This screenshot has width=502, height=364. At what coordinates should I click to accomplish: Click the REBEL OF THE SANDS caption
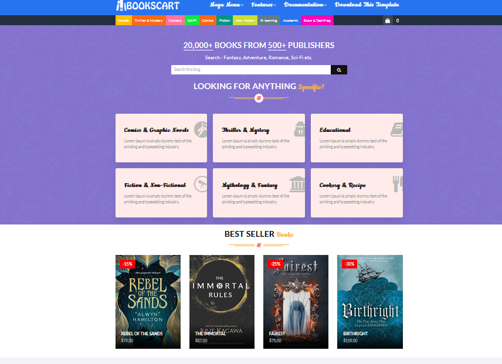pyautogui.click(x=142, y=334)
